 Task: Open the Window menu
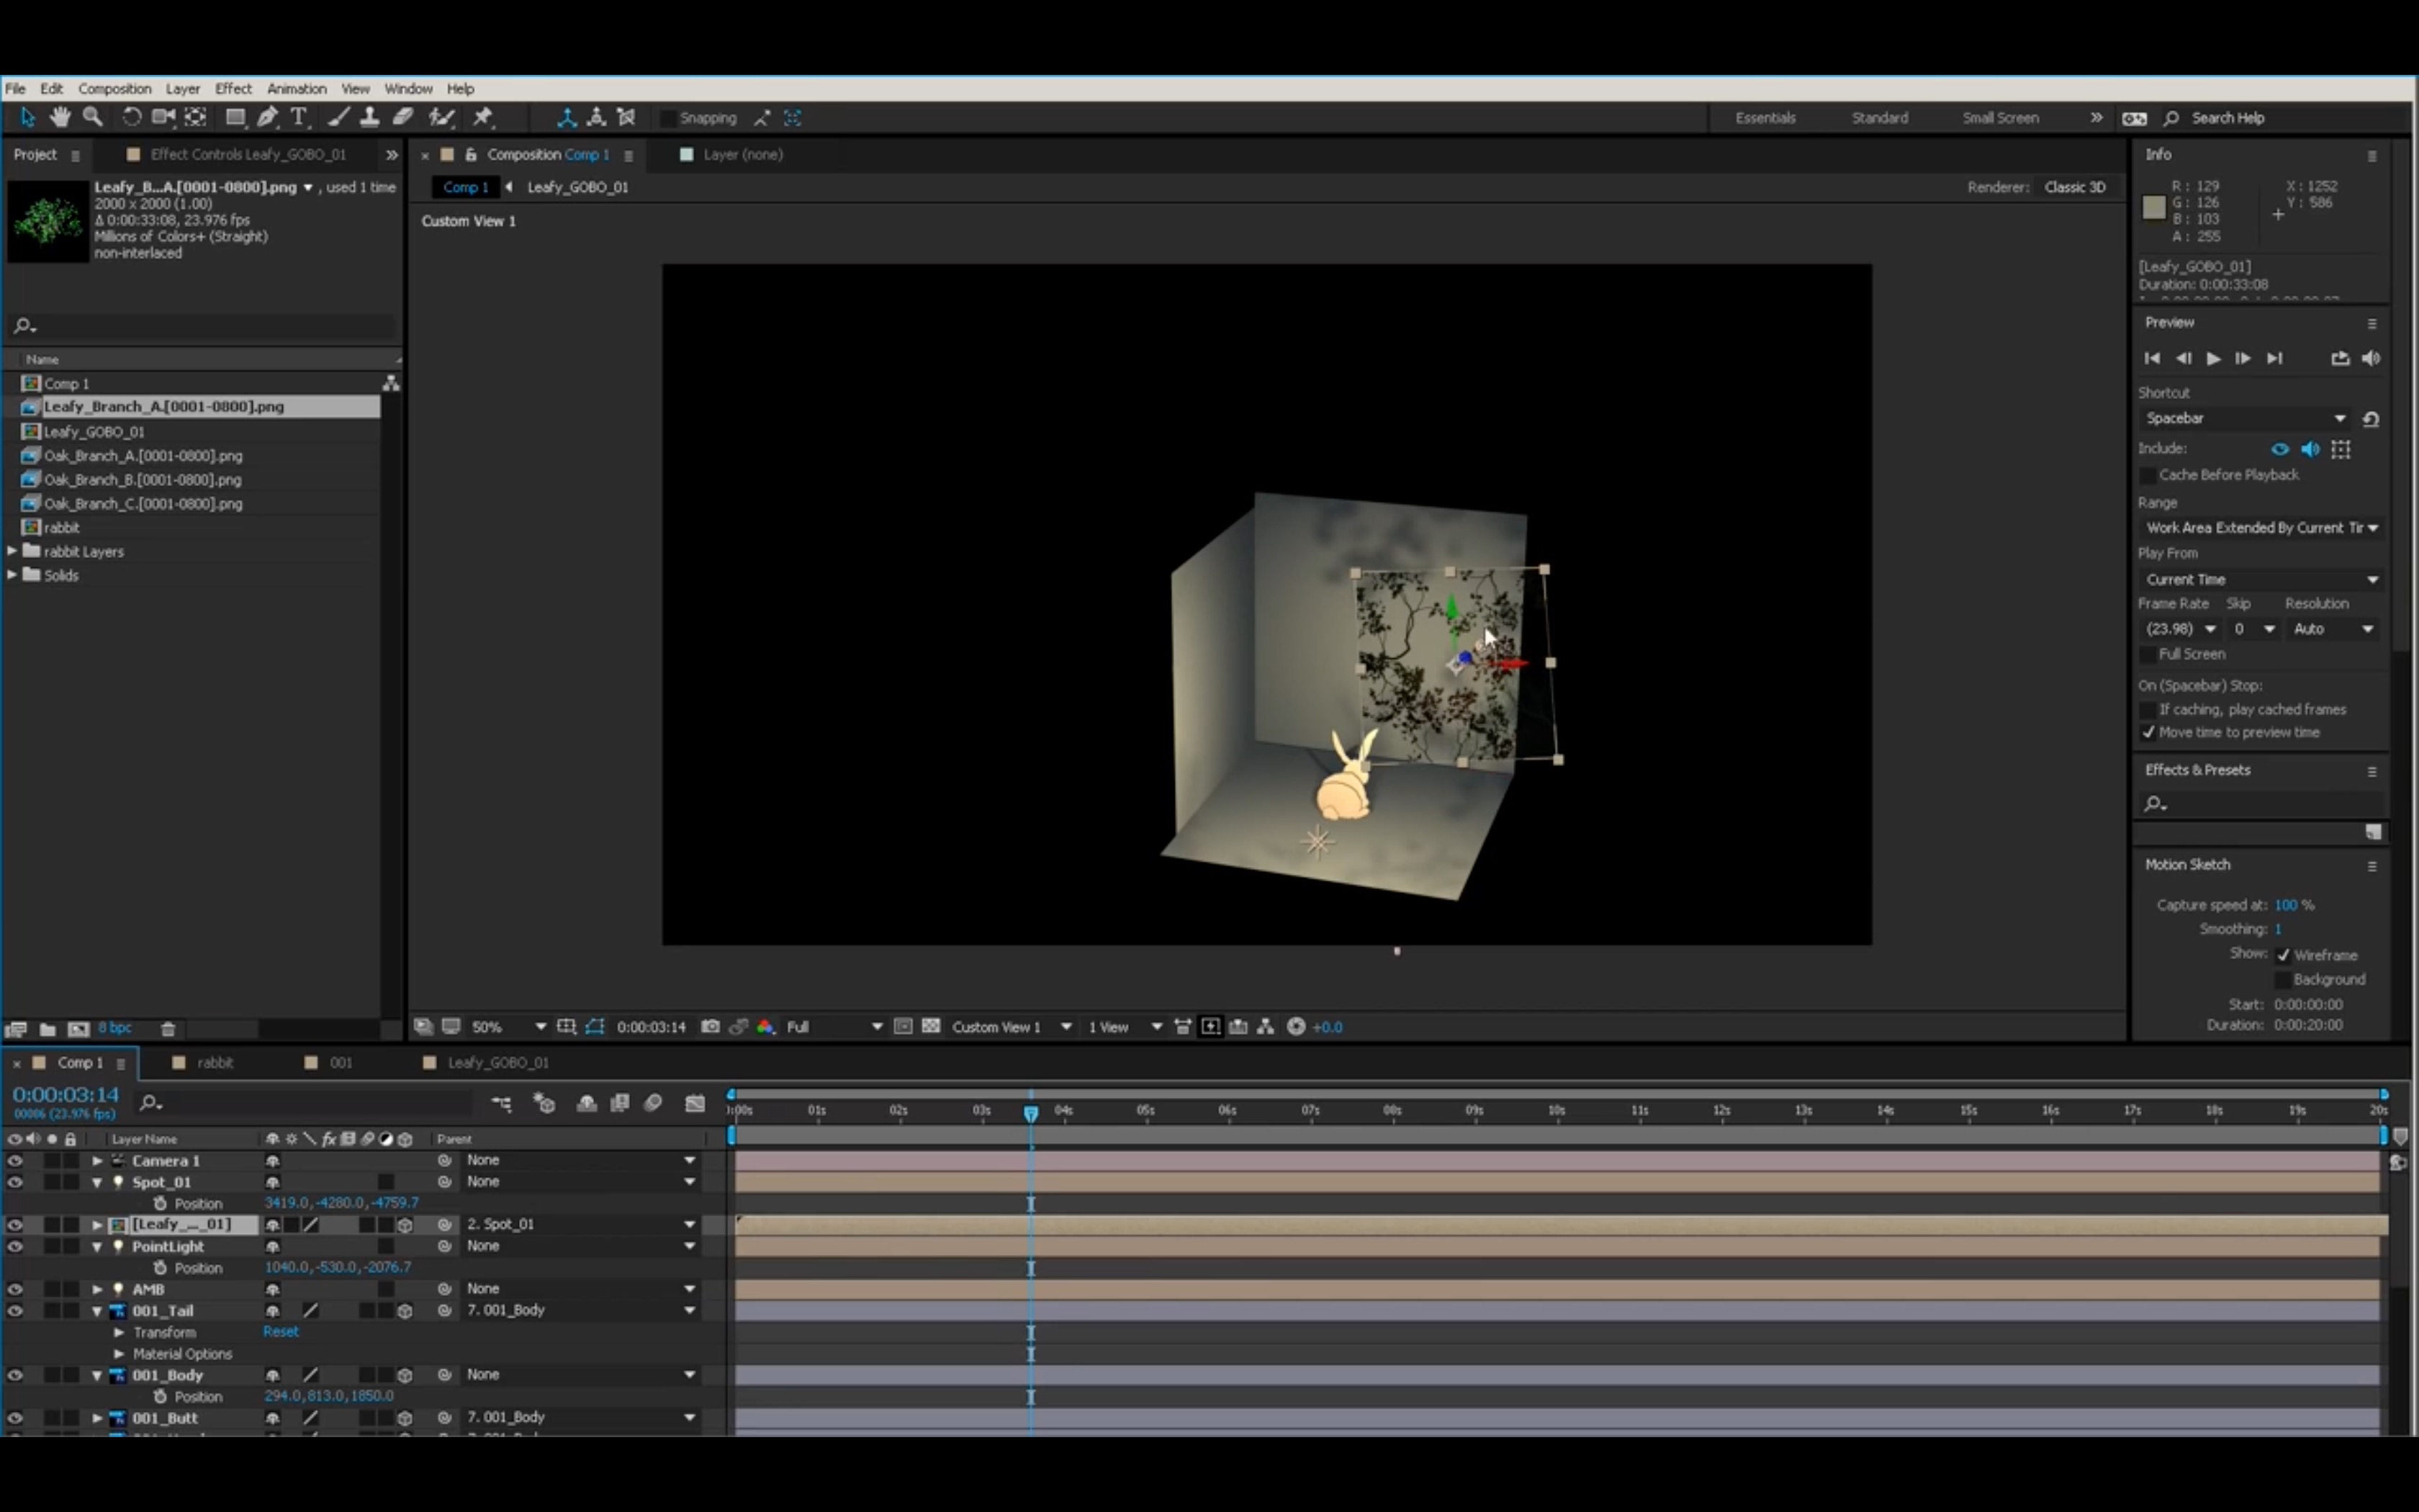coord(407,89)
